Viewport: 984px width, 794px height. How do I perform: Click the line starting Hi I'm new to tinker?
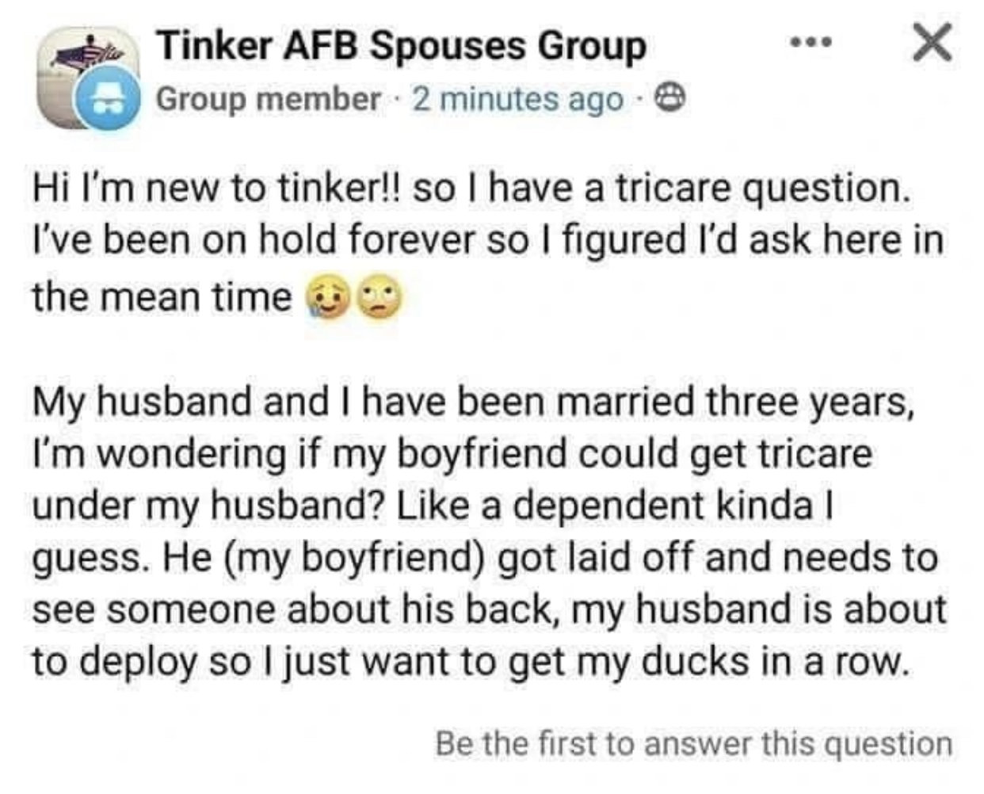471,191
